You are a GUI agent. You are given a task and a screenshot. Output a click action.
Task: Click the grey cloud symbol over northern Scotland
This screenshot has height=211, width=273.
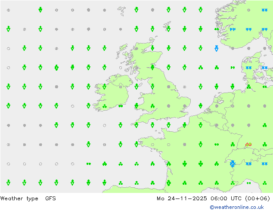pos(136,48)
